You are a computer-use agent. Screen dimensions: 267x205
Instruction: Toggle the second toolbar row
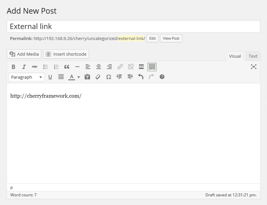[x=152, y=67]
